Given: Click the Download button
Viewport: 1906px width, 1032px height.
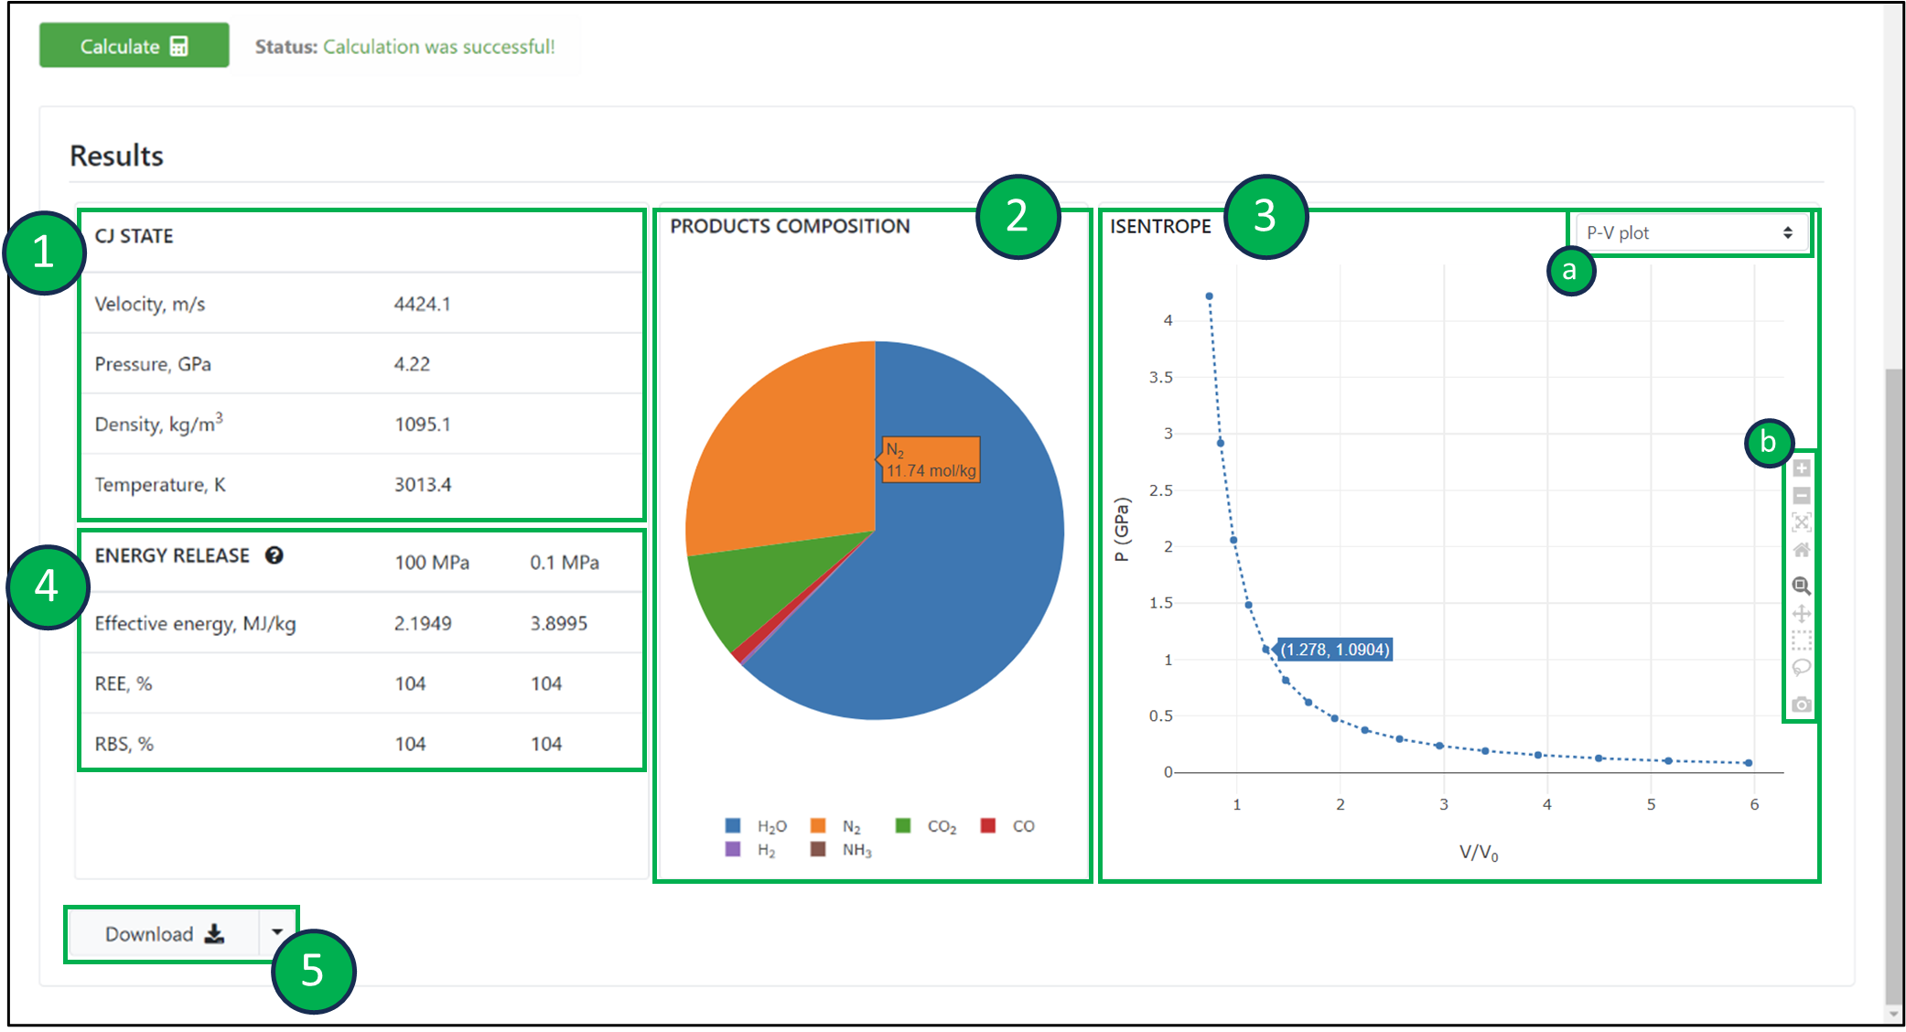Looking at the screenshot, I should pyautogui.click(x=164, y=933).
